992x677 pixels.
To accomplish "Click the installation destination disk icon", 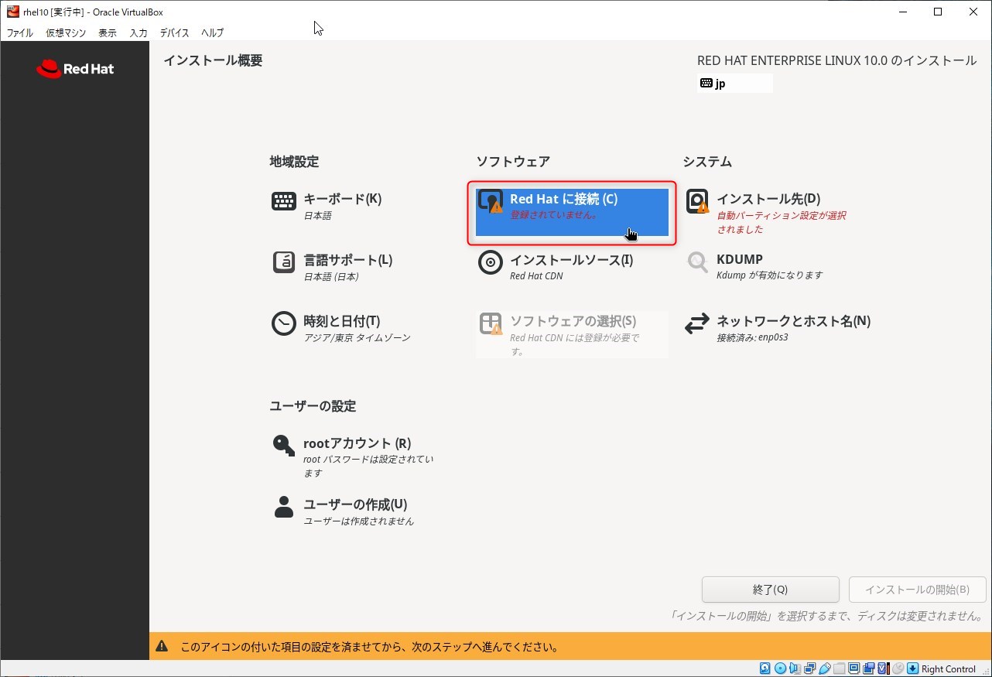I will 697,201.
